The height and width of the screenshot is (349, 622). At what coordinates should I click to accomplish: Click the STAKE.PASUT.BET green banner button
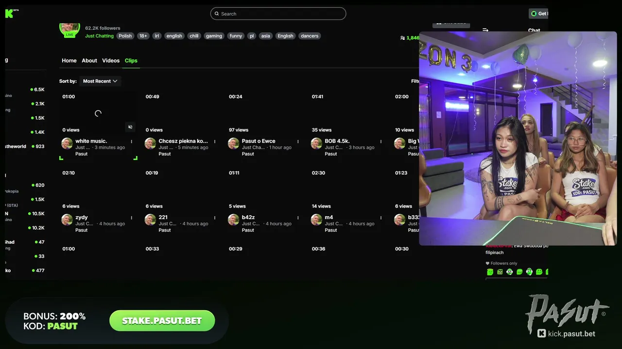(162, 321)
